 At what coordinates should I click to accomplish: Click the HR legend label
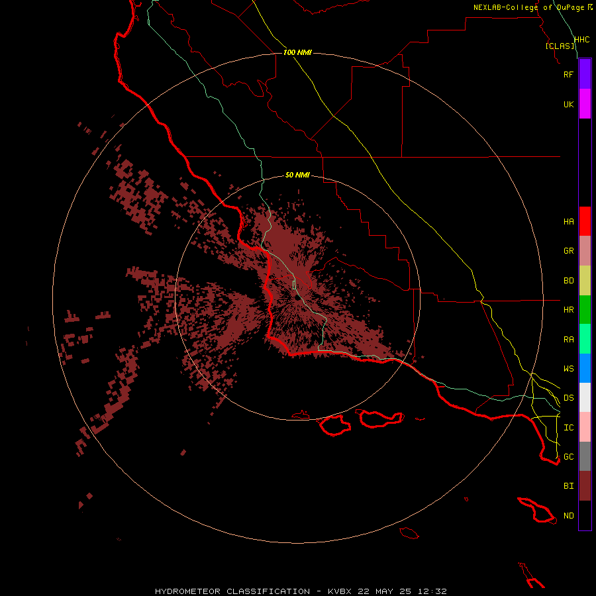tap(568, 310)
